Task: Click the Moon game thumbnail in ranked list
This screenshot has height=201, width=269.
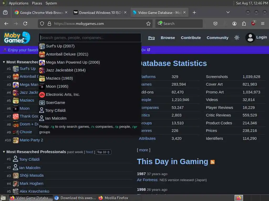Action: (15, 108)
